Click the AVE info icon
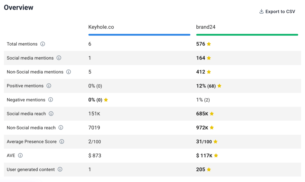This screenshot has height=182, width=305. pyautogui.click(x=20, y=155)
